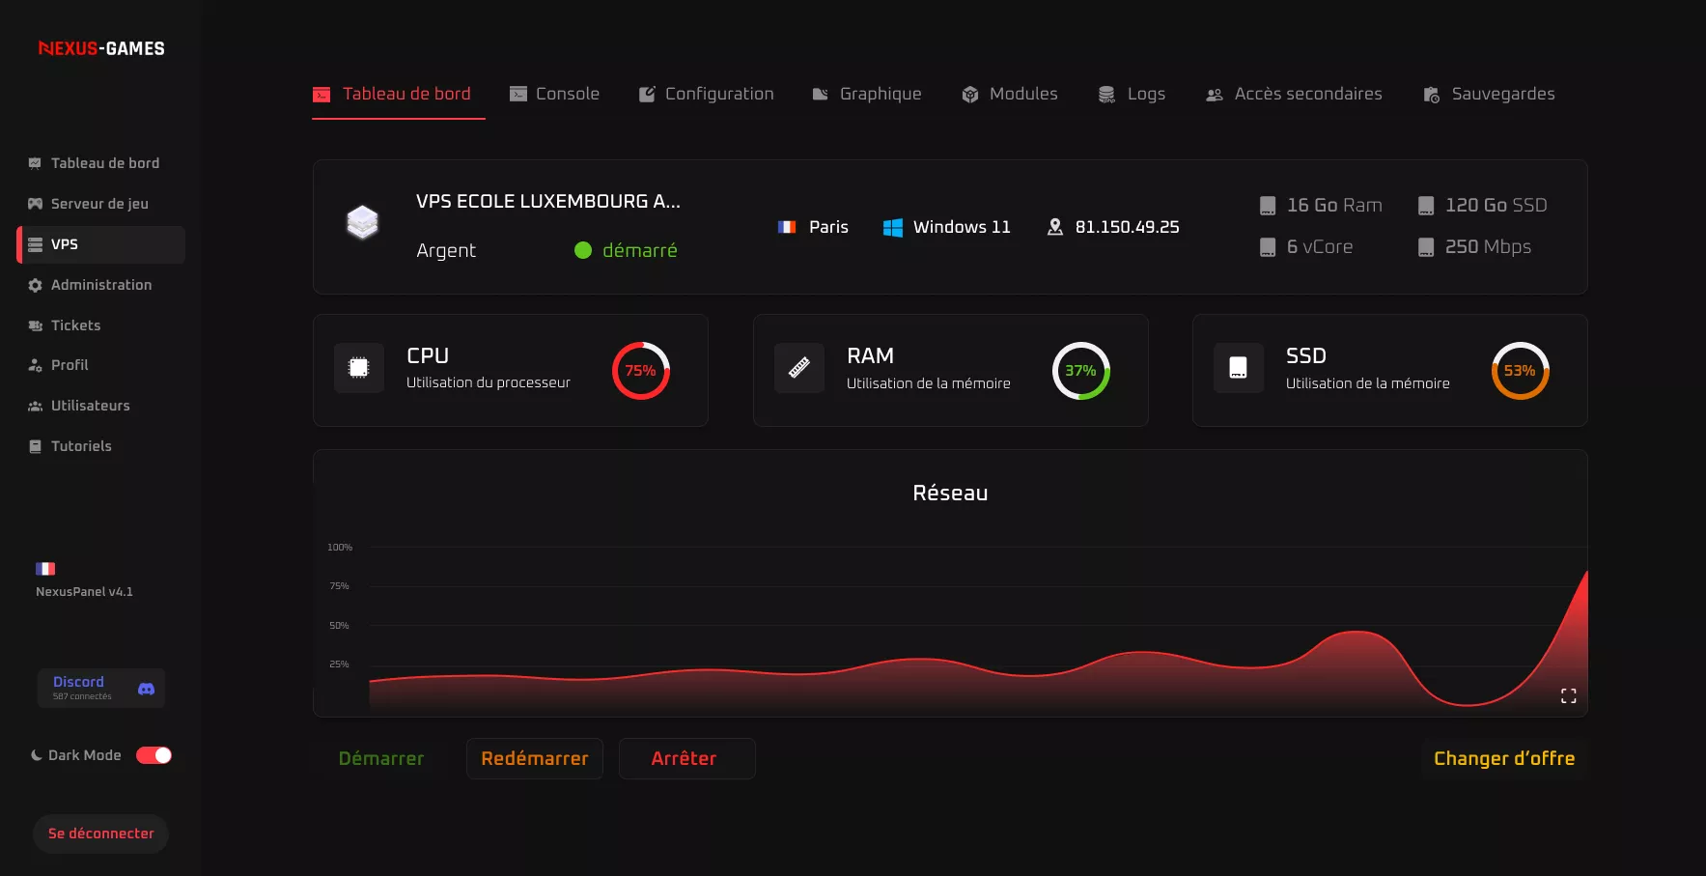Click the VPS ECOLE LUXEMBOURG title

548,202
